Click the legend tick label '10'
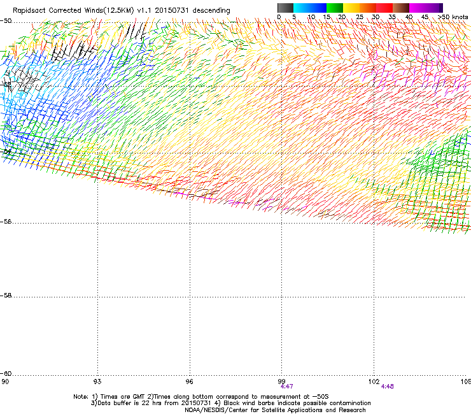The width and height of the screenshot is (471, 414). click(x=311, y=17)
